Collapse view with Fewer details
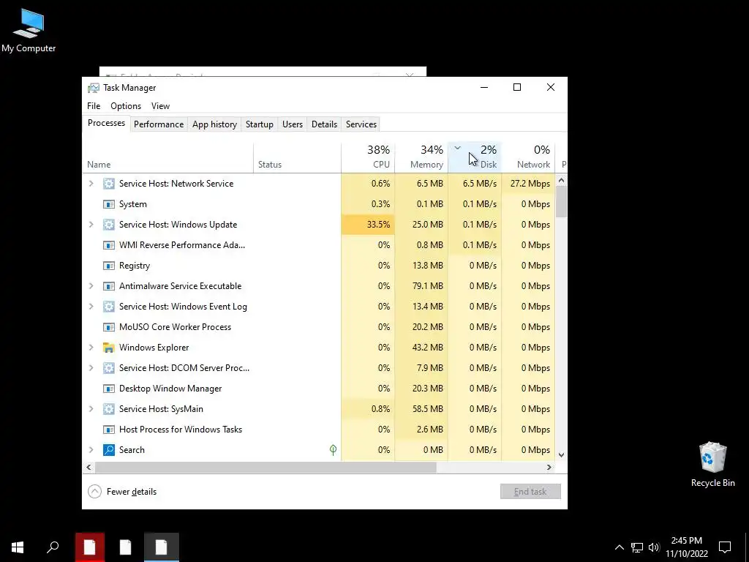Viewport: 749px width, 562px height. 122,492
